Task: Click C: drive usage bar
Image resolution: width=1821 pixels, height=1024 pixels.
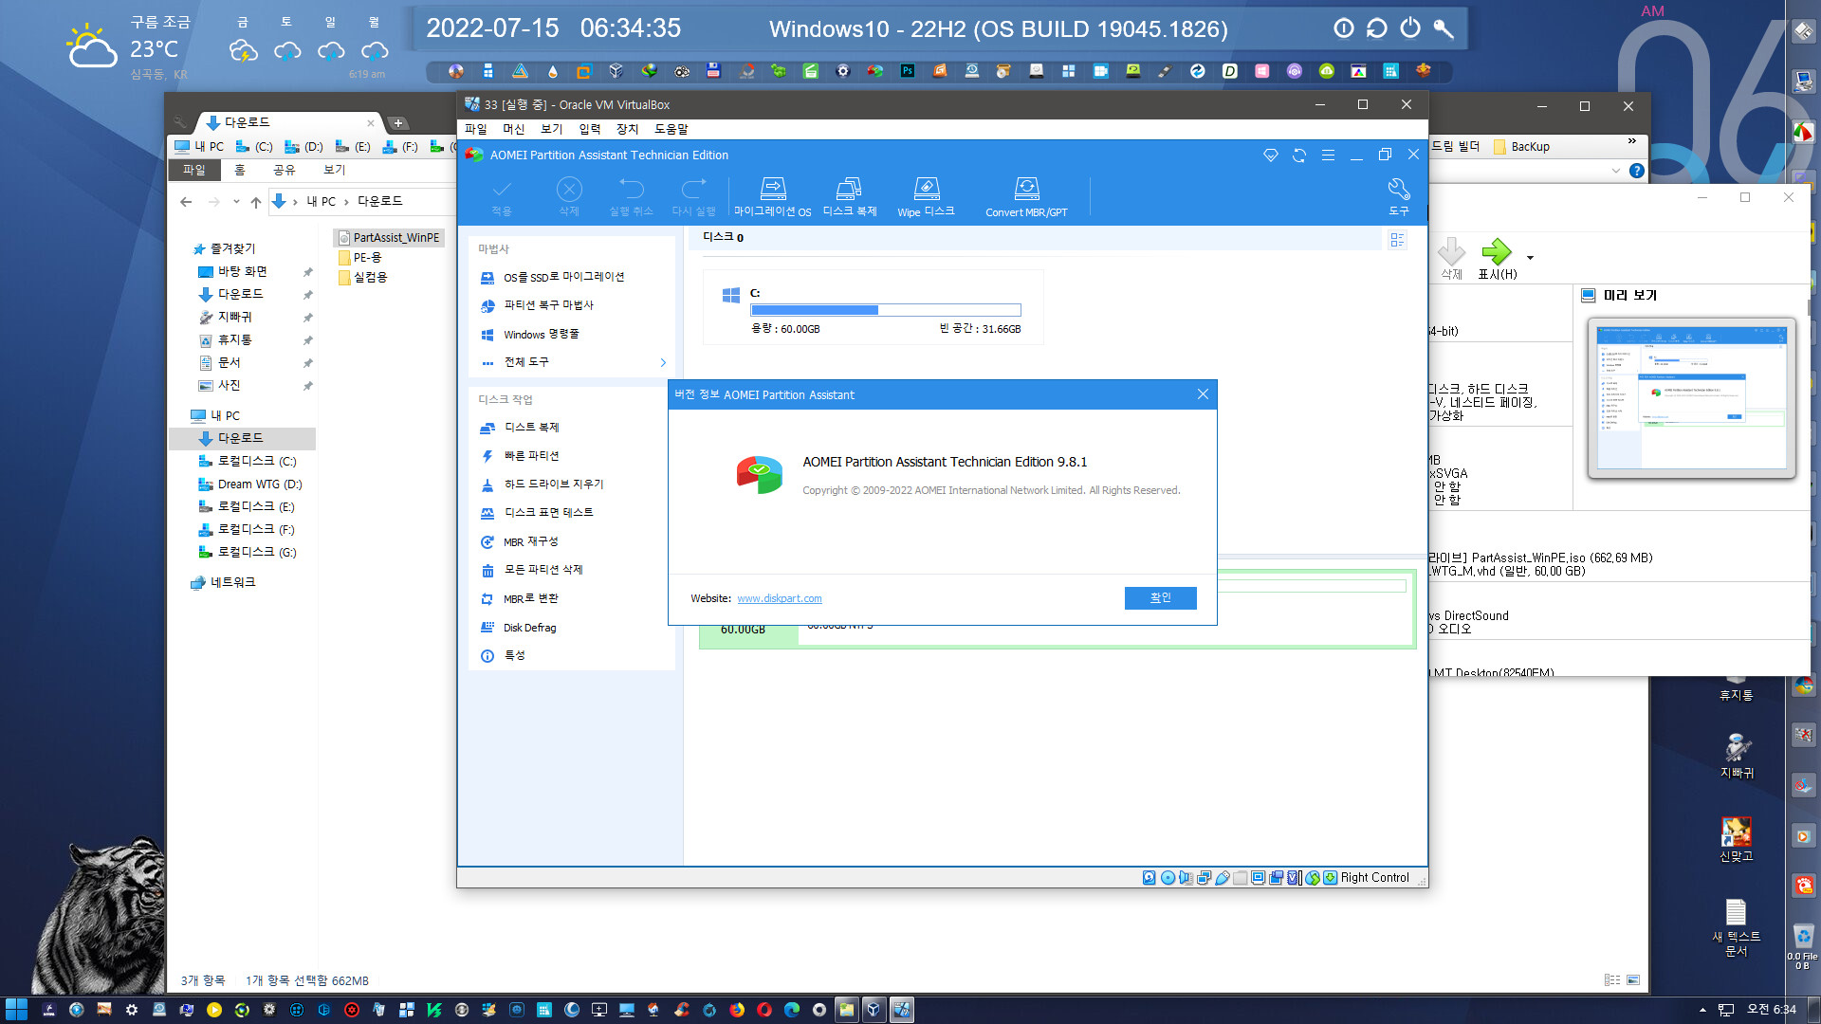Action: [886, 310]
